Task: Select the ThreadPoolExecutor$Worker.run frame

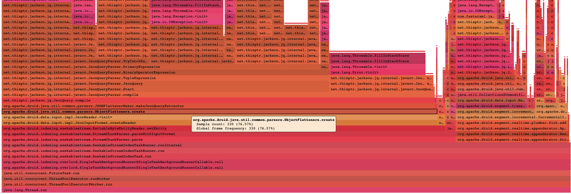Action: (x=286, y=184)
